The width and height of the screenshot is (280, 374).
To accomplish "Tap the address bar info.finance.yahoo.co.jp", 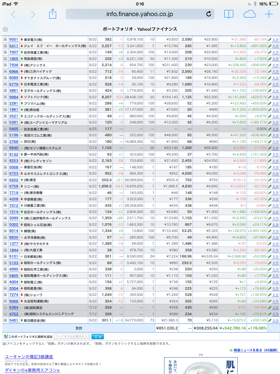I will point(140,14).
